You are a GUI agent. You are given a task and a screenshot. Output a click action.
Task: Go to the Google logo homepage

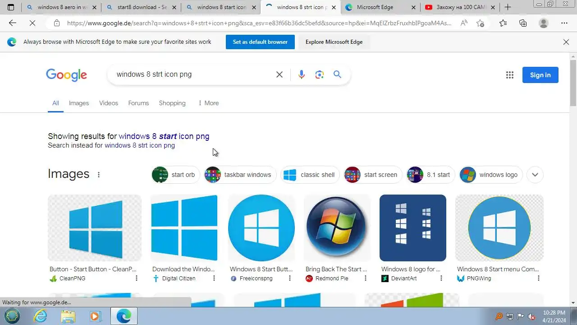click(x=66, y=75)
